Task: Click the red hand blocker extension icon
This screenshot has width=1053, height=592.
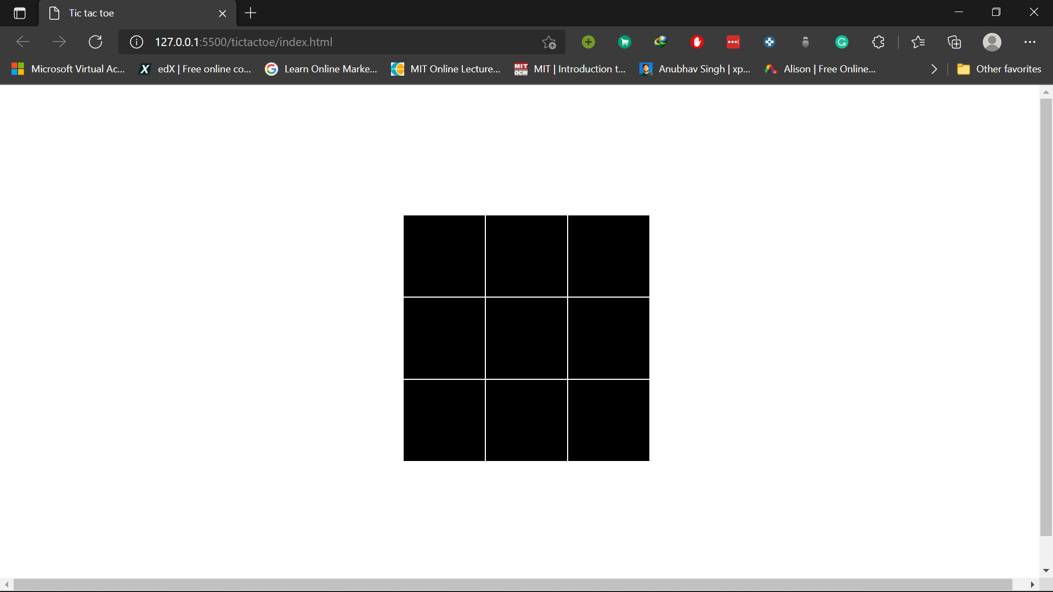Action: (x=697, y=42)
